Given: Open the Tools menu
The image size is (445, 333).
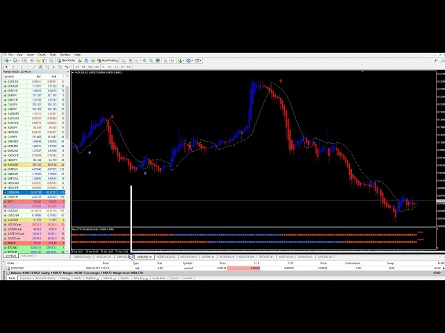Looking at the screenshot, I should click(53, 54).
